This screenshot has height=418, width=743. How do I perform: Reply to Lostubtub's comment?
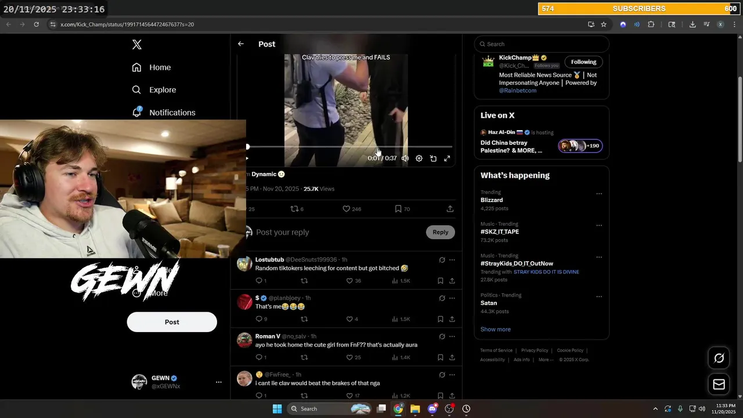pos(261,281)
